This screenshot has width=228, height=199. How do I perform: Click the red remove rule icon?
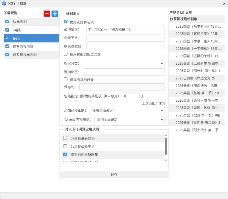tap(47, 13)
